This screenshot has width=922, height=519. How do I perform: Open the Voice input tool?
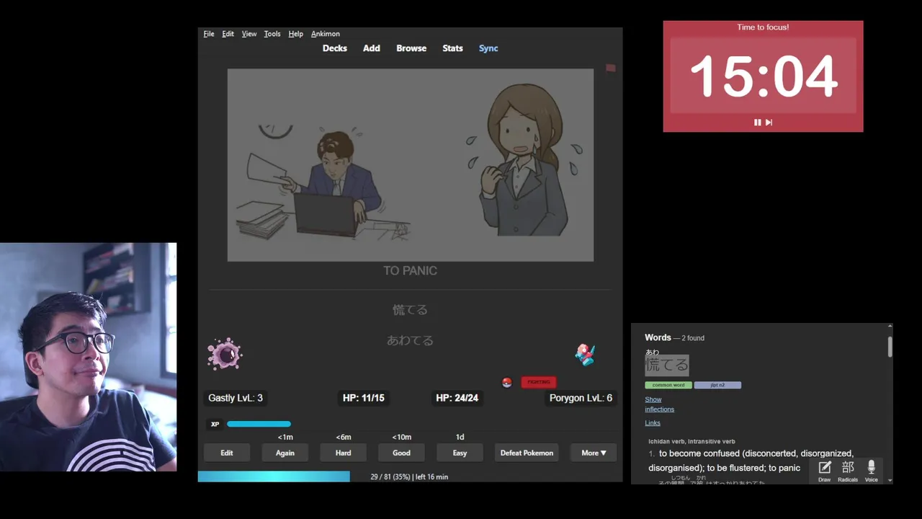tap(872, 471)
